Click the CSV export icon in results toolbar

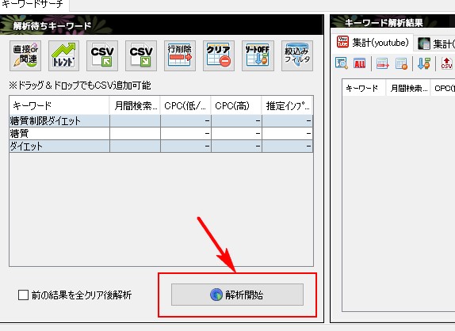(446, 63)
